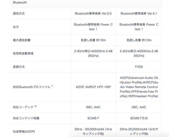The width and height of the screenshot is (169, 137).
Task: Select the 伝送帯域(A2DP) row label
Action: (24, 132)
